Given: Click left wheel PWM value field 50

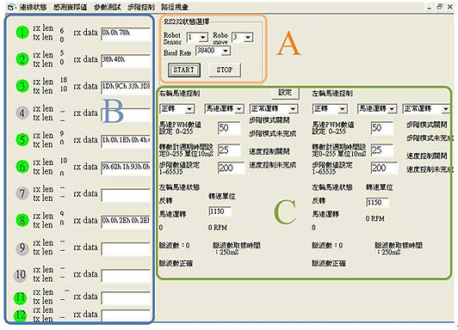Looking at the screenshot, I should [382, 128].
